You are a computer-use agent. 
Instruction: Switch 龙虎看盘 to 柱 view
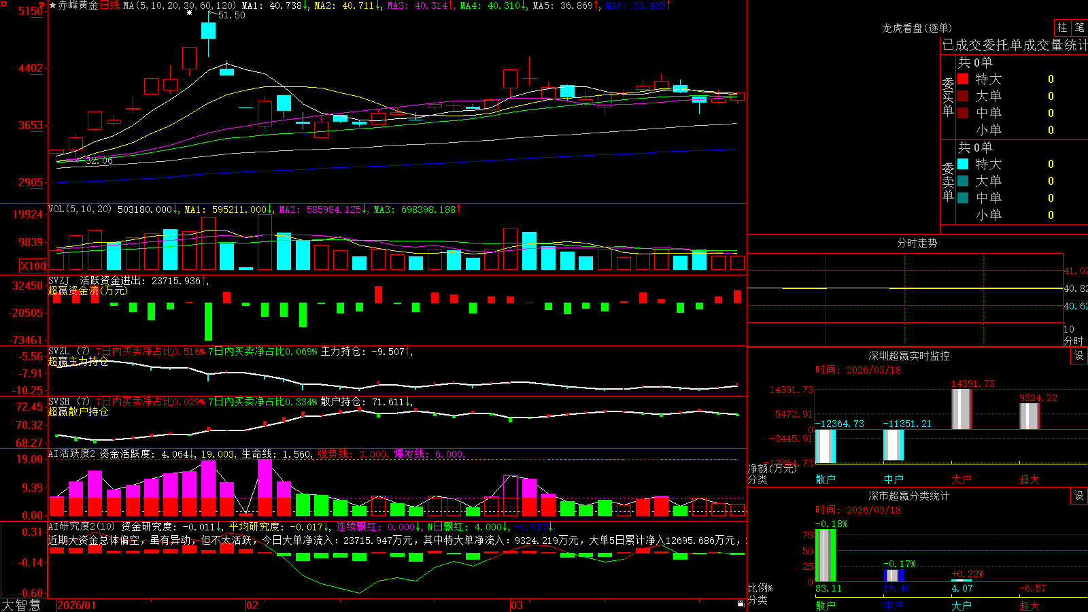[1062, 27]
